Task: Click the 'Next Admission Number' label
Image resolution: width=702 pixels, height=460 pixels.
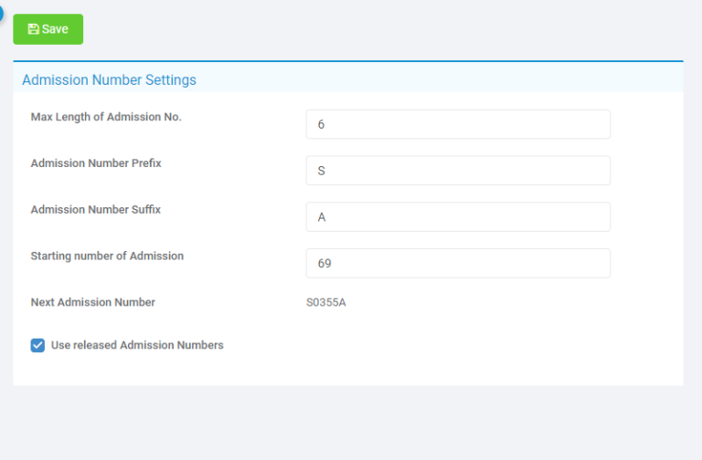Action: click(x=93, y=302)
